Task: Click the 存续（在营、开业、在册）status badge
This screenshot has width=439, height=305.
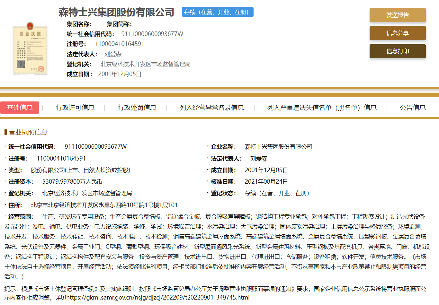Action: [x=218, y=12]
